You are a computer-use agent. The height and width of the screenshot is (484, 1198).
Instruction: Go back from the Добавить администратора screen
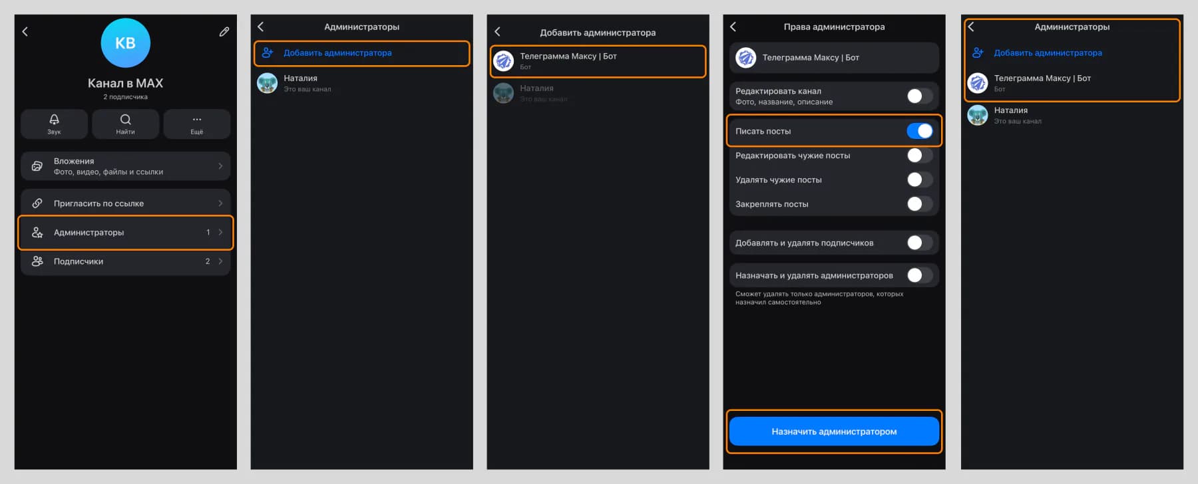click(497, 31)
